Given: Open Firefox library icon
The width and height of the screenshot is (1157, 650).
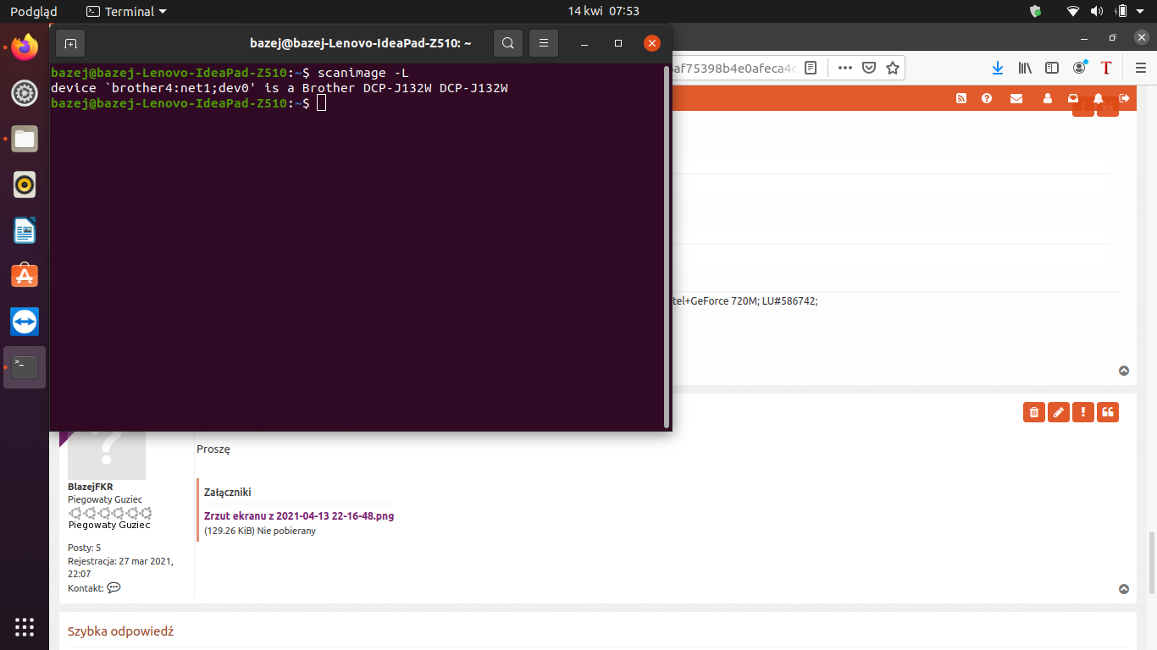Looking at the screenshot, I should pos(1025,68).
